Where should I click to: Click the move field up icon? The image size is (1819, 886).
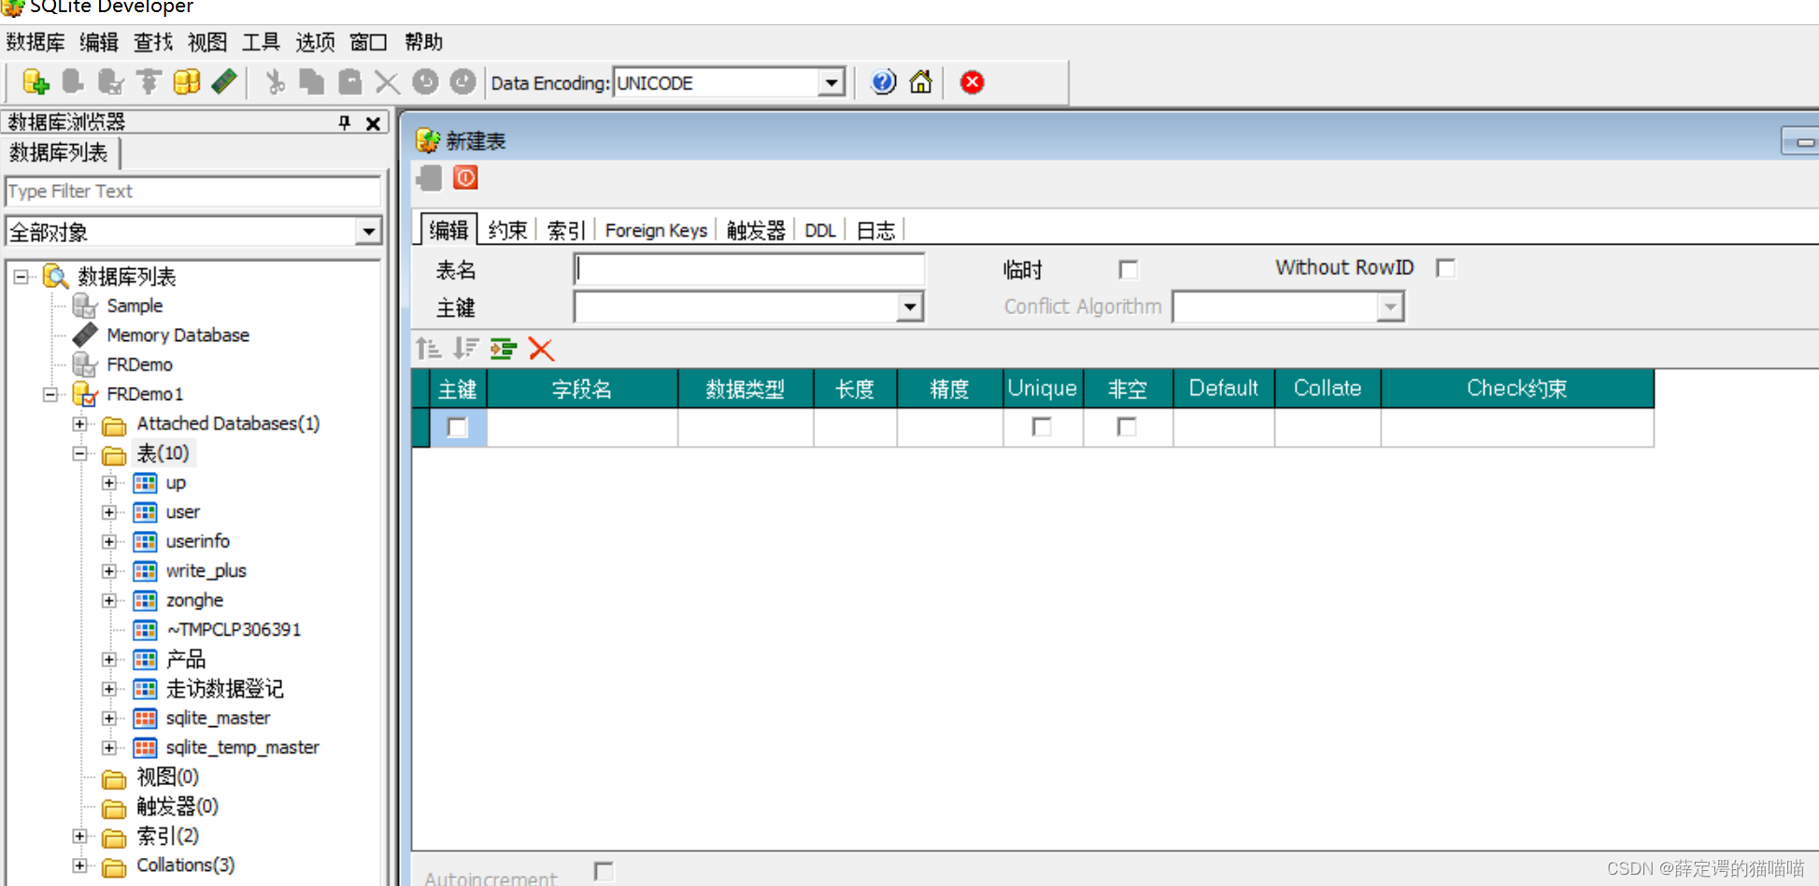point(429,349)
